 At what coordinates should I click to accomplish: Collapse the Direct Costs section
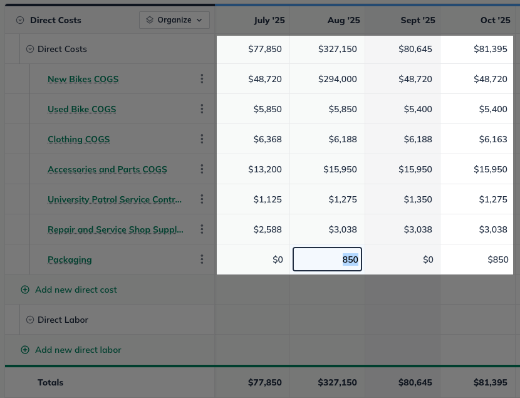[30, 48]
